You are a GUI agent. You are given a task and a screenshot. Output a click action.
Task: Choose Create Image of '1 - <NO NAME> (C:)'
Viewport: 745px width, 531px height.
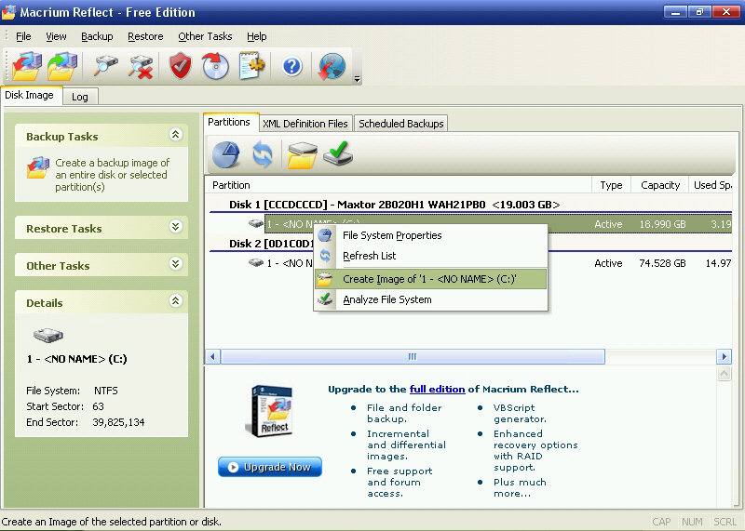pos(430,279)
